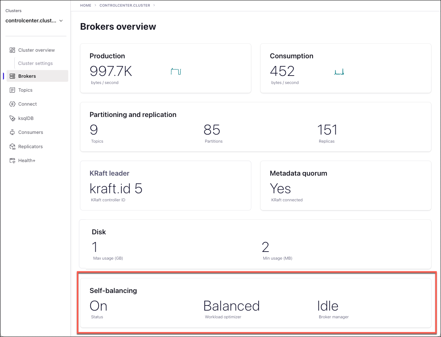Click the Production throughput sparkline chart

(176, 72)
